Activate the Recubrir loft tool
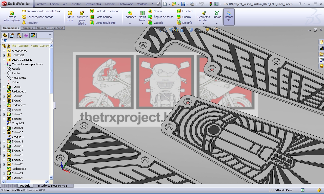Screen dimensions: 324x194 pos(30,23)
